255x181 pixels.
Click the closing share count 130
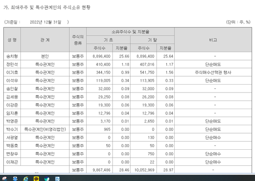(151, 137)
